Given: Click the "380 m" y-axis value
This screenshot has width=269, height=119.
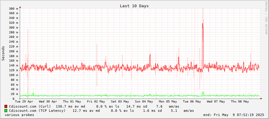Looking at the screenshot, I should [x=13, y=8].
